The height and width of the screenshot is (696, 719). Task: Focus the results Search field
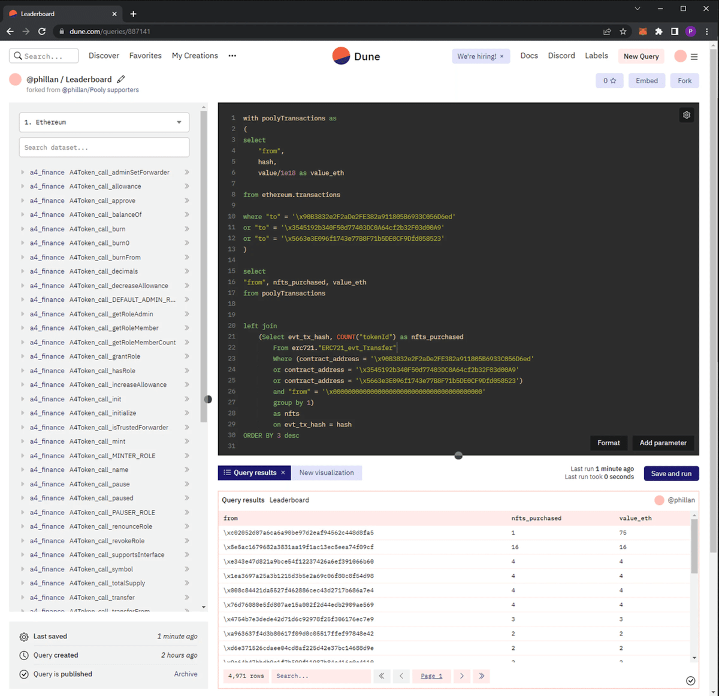tap(321, 676)
